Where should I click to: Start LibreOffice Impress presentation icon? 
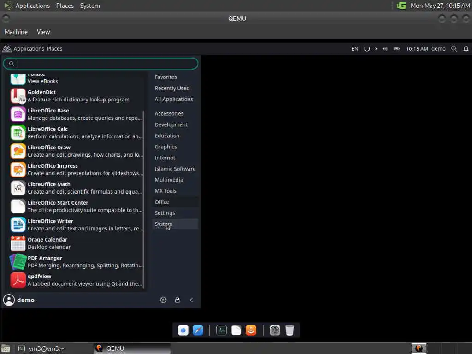(x=18, y=170)
